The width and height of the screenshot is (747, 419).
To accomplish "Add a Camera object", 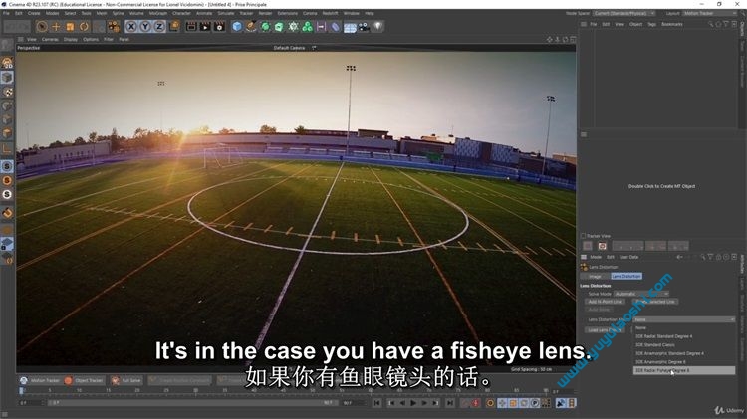I will 364,27.
